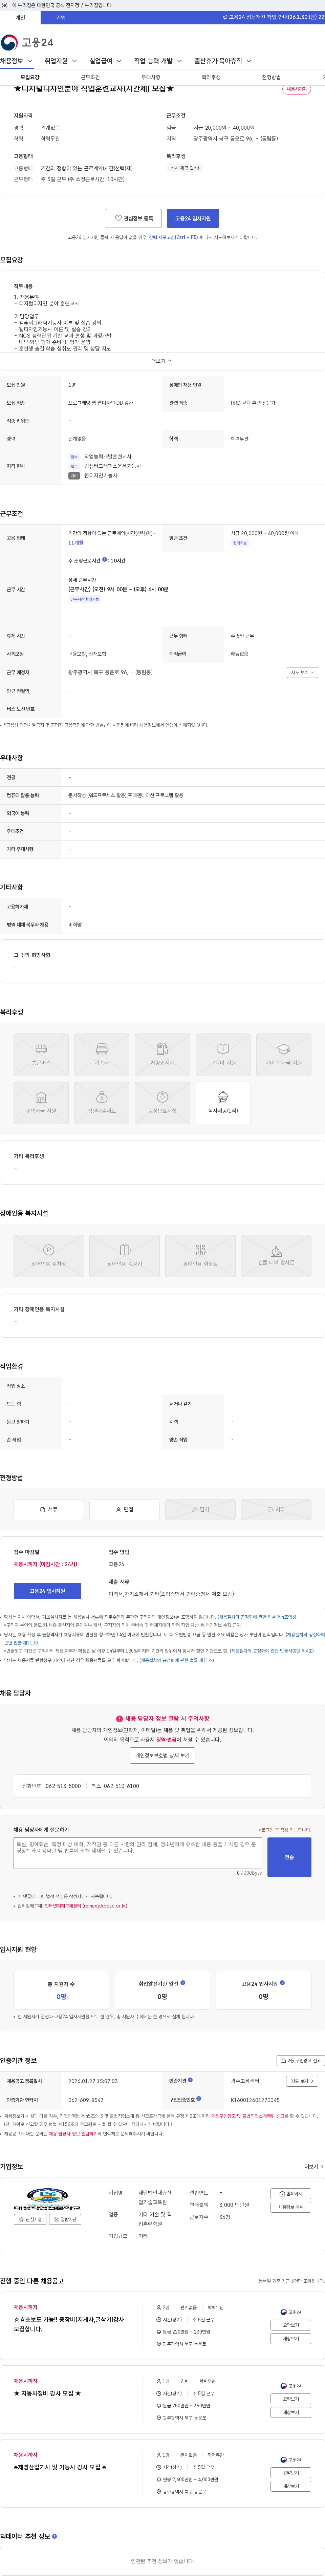Switch to the 모집요강 tab
Image resolution: width=325 pixels, height=2576 pixels.
tap(30, 77)
